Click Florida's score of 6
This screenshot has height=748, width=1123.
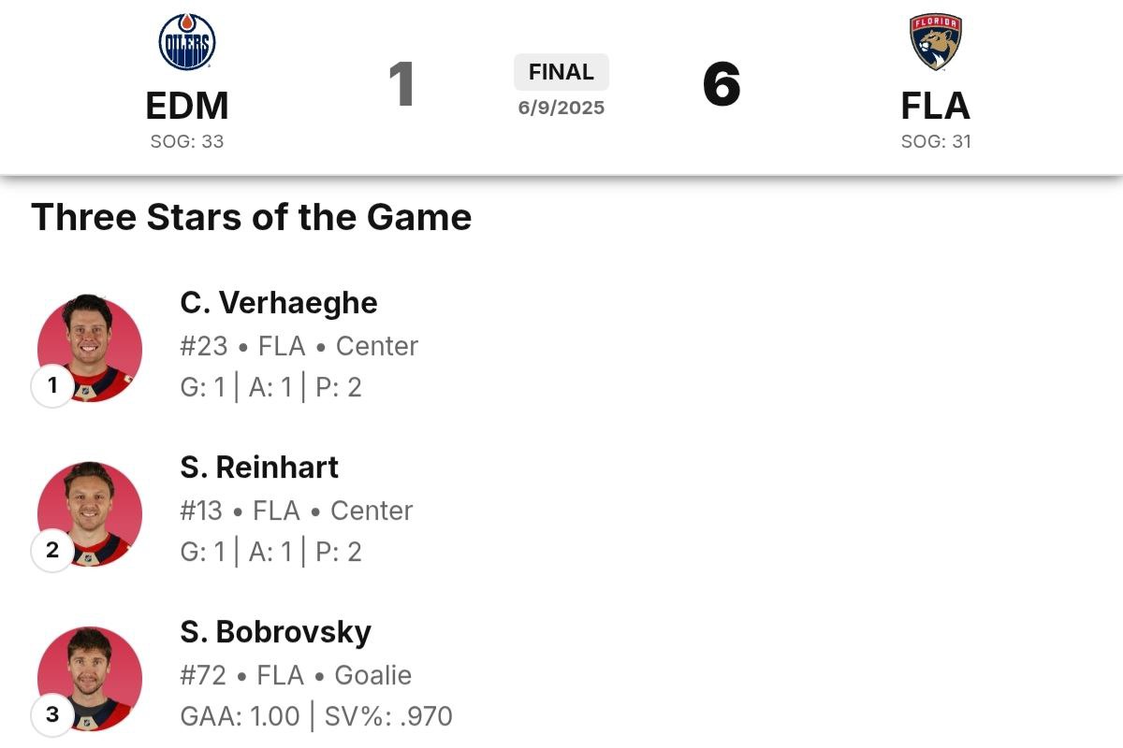722,84
